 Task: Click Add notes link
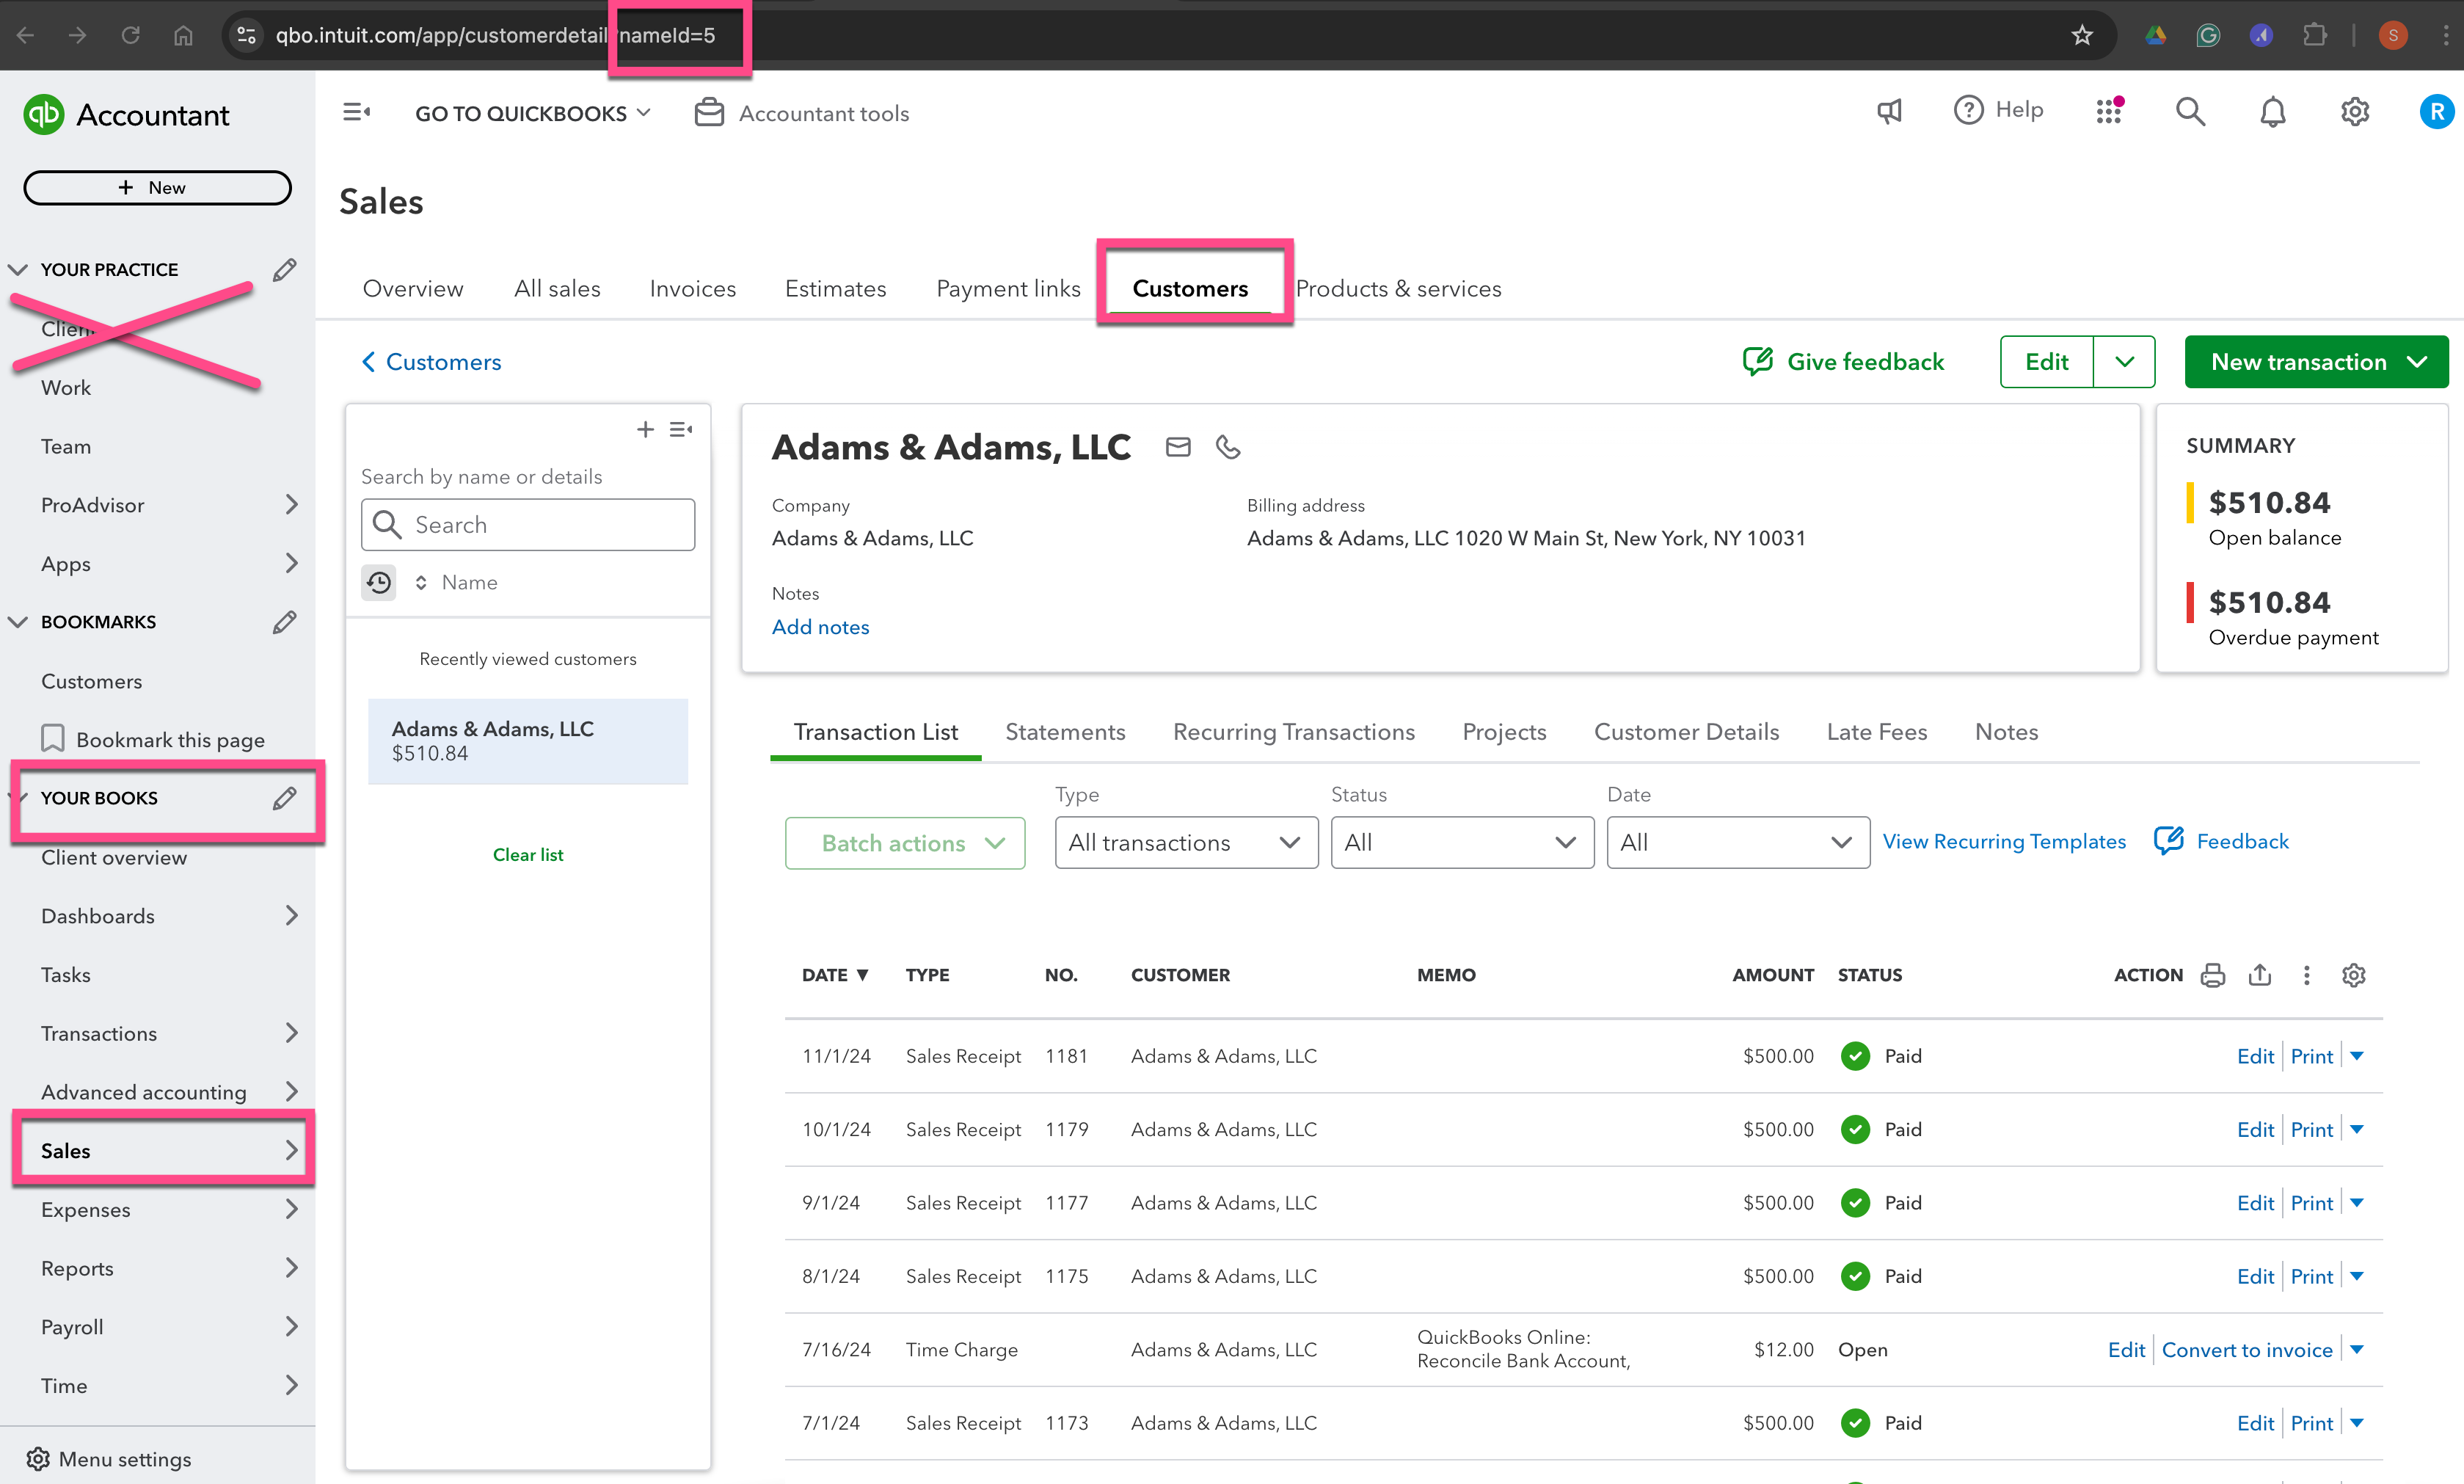coord(820,627)
